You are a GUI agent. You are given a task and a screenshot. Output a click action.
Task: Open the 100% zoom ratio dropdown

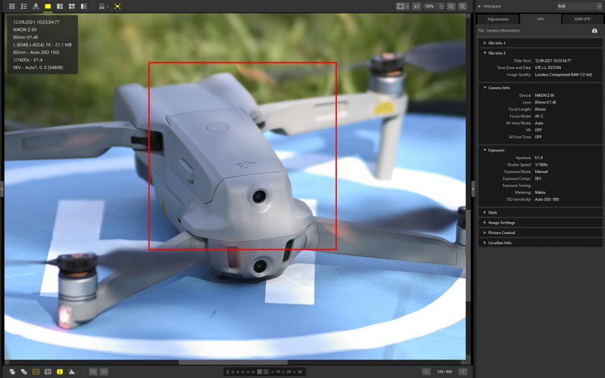click(442, 6)
